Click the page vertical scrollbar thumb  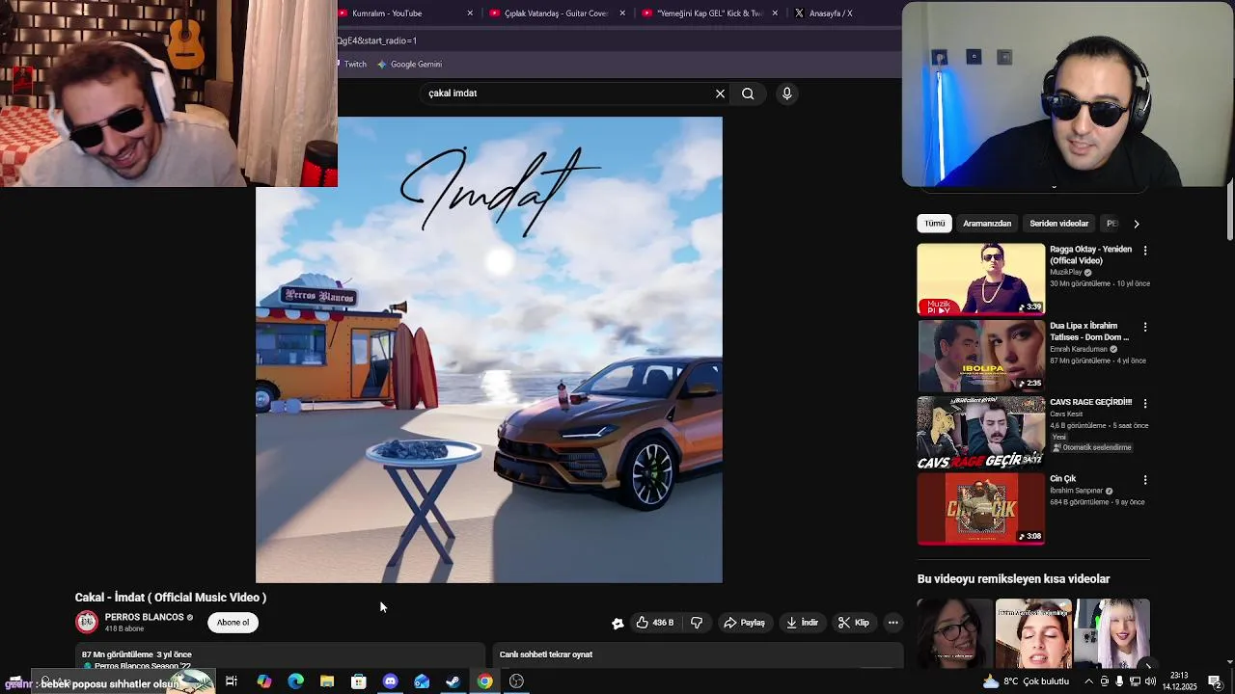[x=1230, y=210]
